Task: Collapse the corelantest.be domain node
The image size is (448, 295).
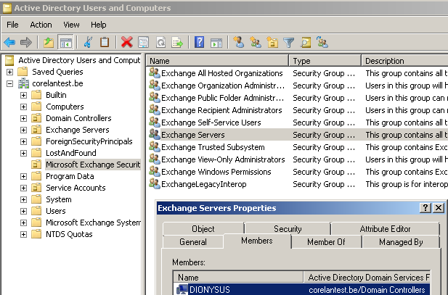Action: (x=9, y=83)
